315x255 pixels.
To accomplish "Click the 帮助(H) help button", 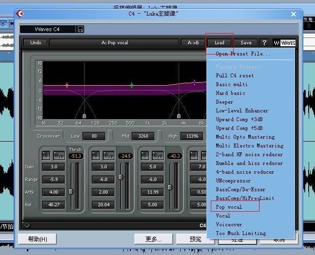I will pyautogui.click(x=37, y=239).
